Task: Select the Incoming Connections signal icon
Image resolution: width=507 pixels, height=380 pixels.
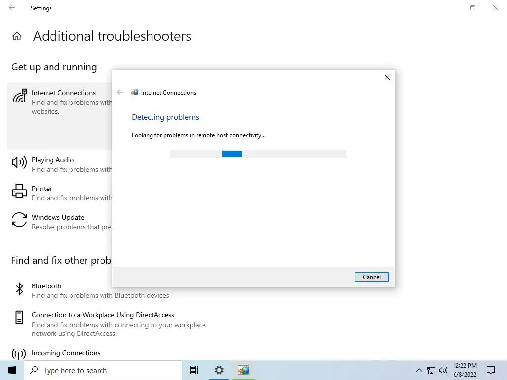Action: (x=19, y=354)
